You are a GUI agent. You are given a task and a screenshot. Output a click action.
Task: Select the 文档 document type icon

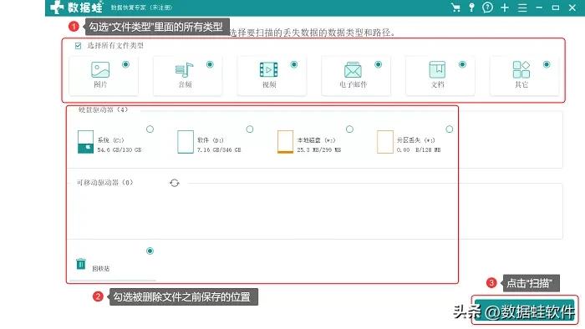437,69
